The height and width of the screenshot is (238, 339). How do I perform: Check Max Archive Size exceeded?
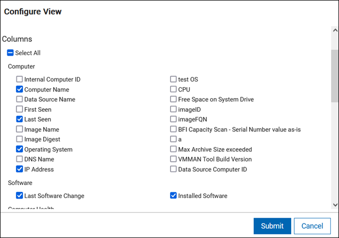point(174,149)
